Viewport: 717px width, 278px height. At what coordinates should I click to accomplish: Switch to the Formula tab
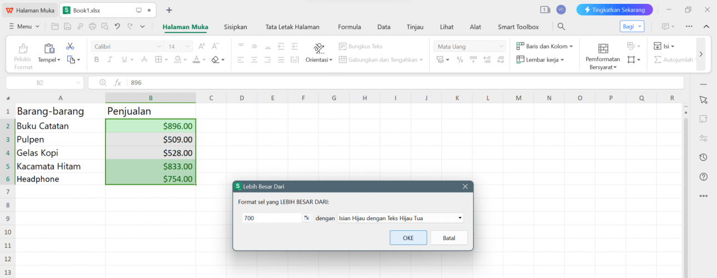[x=349, y=27]
